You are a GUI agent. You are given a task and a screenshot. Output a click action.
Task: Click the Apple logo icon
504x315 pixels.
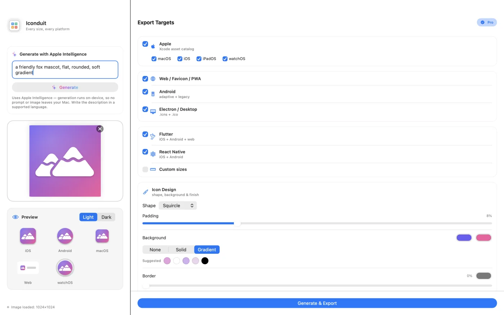pos(153,46)
